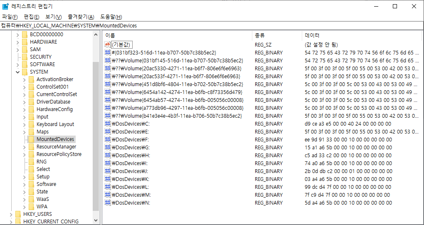424x225 pixels.
Task: Sort values by 종류 column header
Action: point(277,35)
